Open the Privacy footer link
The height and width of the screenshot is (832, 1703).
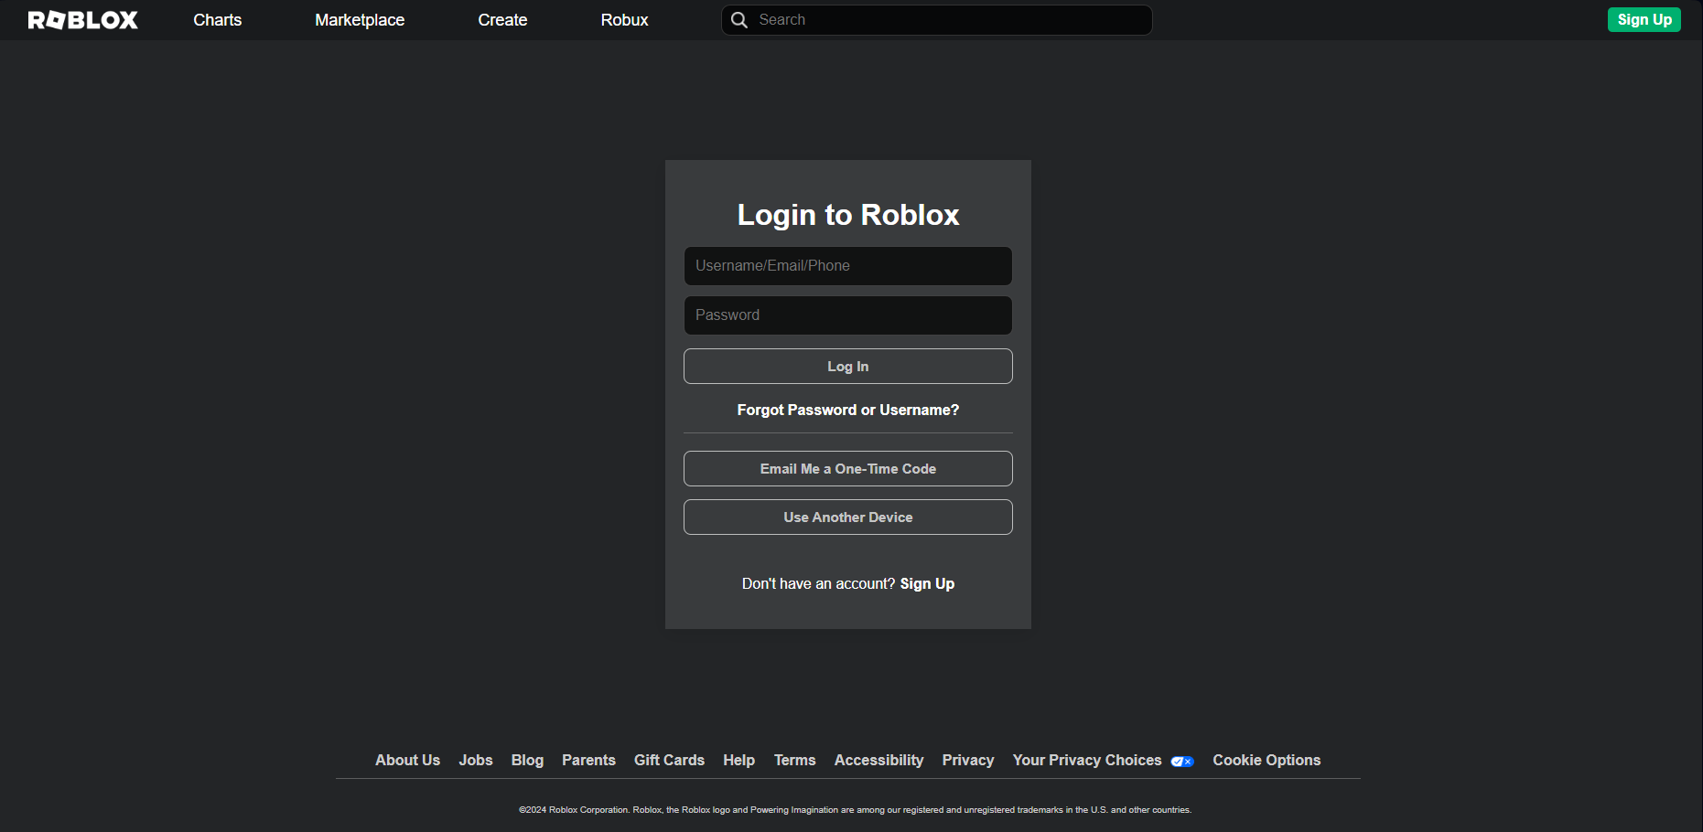click(x=967, y=761)
